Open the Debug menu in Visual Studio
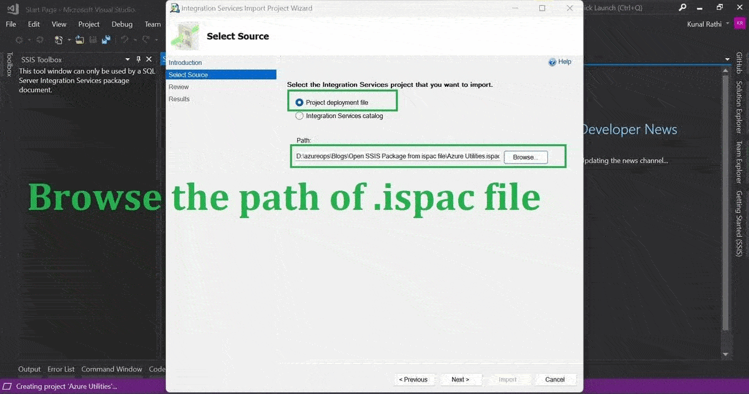This screenshot has width=749, height=394. (x=122, y=24)
